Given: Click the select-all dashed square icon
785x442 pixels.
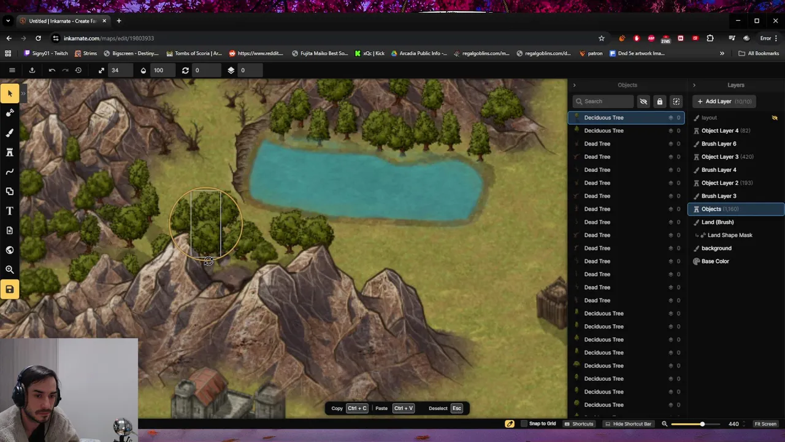Looking at the screenshot, I should [676, 101].
